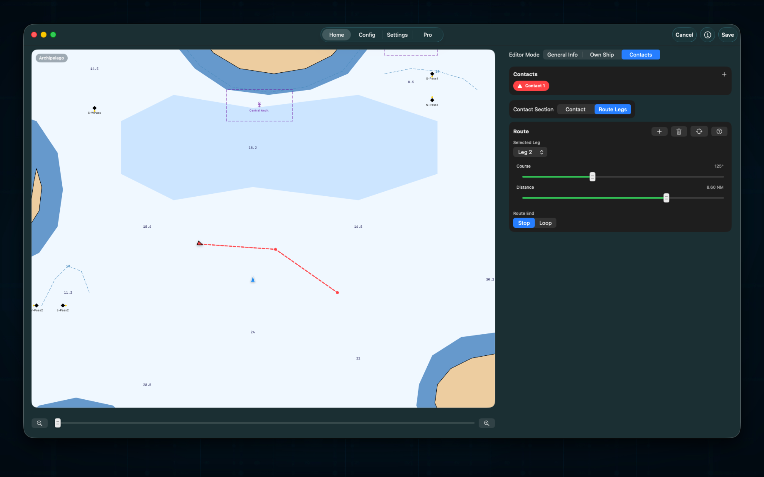Add a new contact with plus icon
Image resolution: width=764 pixels, height=477 pixels.
(724, 74)
